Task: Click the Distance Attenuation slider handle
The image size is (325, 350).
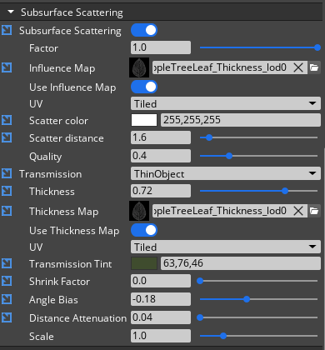Action: click(200, 317)
